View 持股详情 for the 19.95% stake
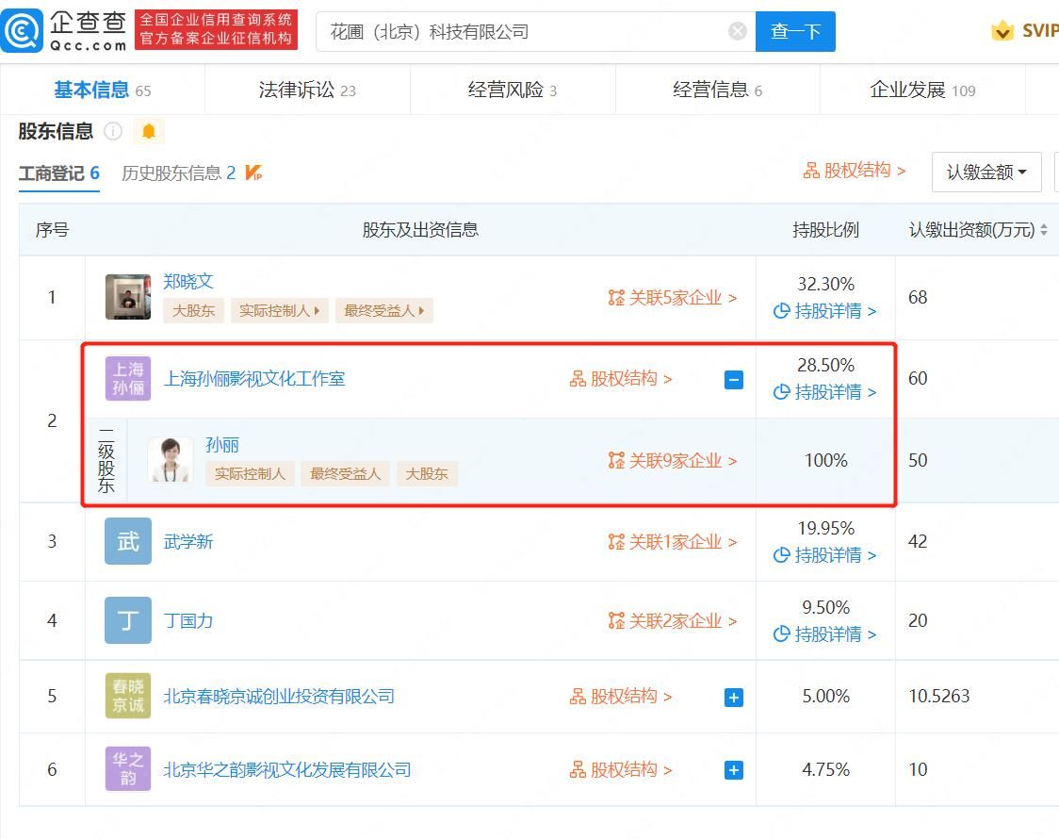Viewport: 1059px width, 839px height. [x=824, y=554]
